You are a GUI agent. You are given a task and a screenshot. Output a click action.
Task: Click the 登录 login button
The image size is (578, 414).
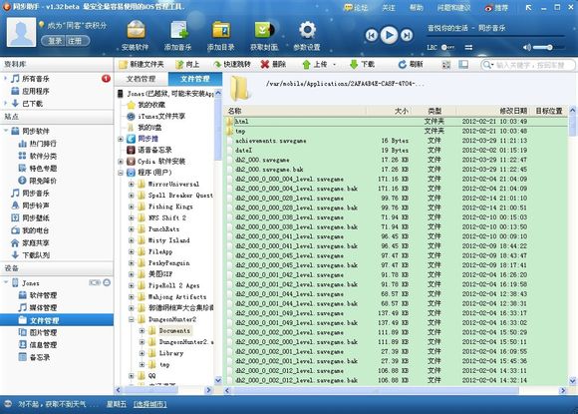pyautogui.click(x=55, y=41)
